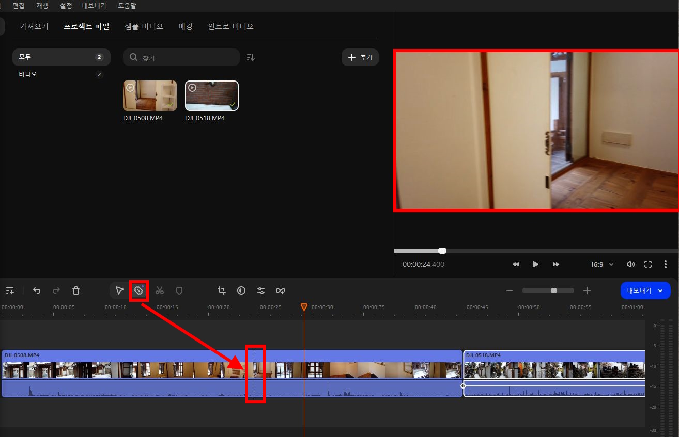Screen dimensions: 679x437
Task: Select the 모두 category
Action: pos(61,57)
